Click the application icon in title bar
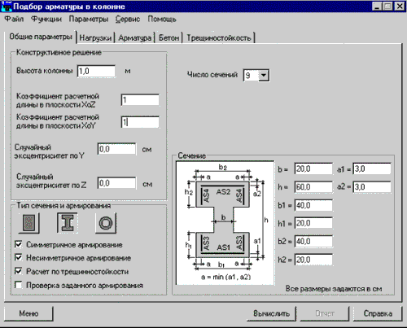The height and width of the screenshot is (328, 407). 6,6
